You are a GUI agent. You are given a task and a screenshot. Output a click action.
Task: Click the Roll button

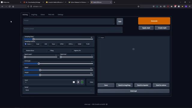pyautogui.click(x=120, y=21)
